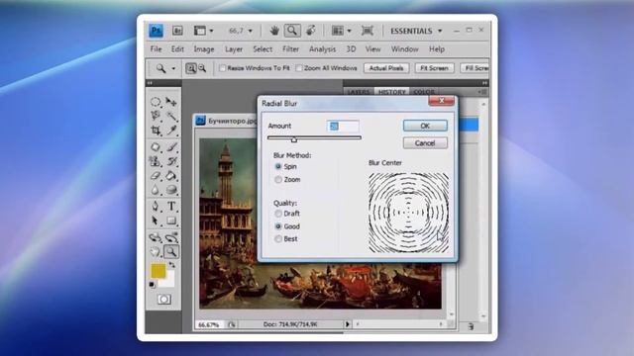Select the Blur tool
Screen dimensions: 634x356
click(x=156, y=190)
